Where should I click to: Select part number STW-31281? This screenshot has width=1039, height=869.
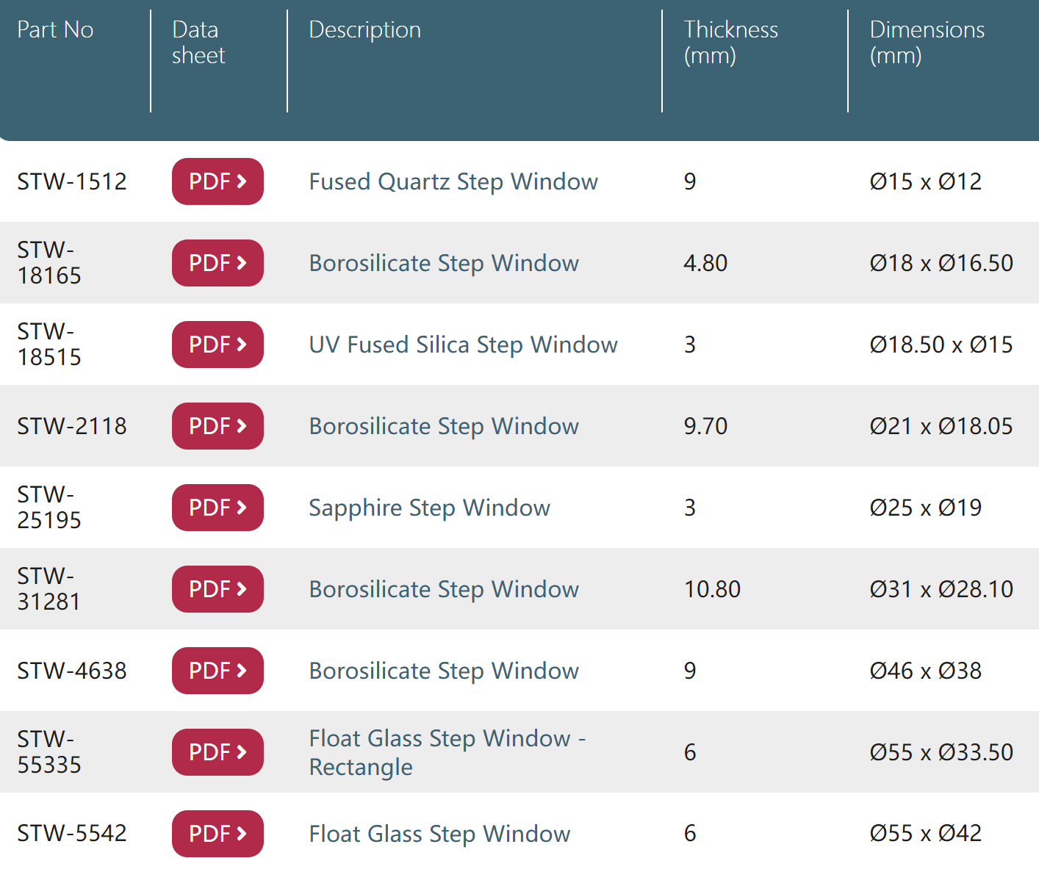(x=49, y=589)
